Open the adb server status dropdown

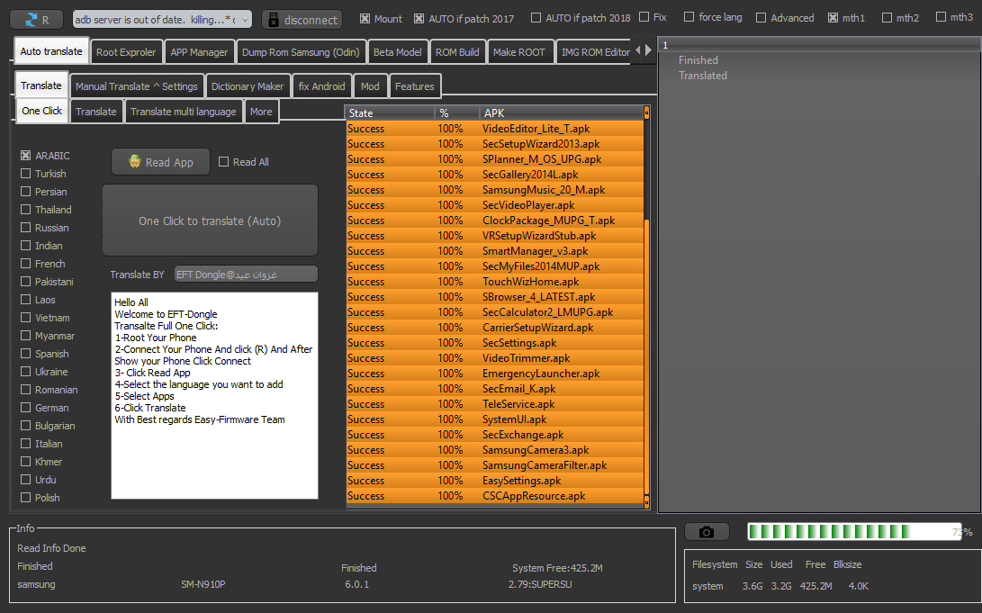pyautogui.click(x=162, y=20)
